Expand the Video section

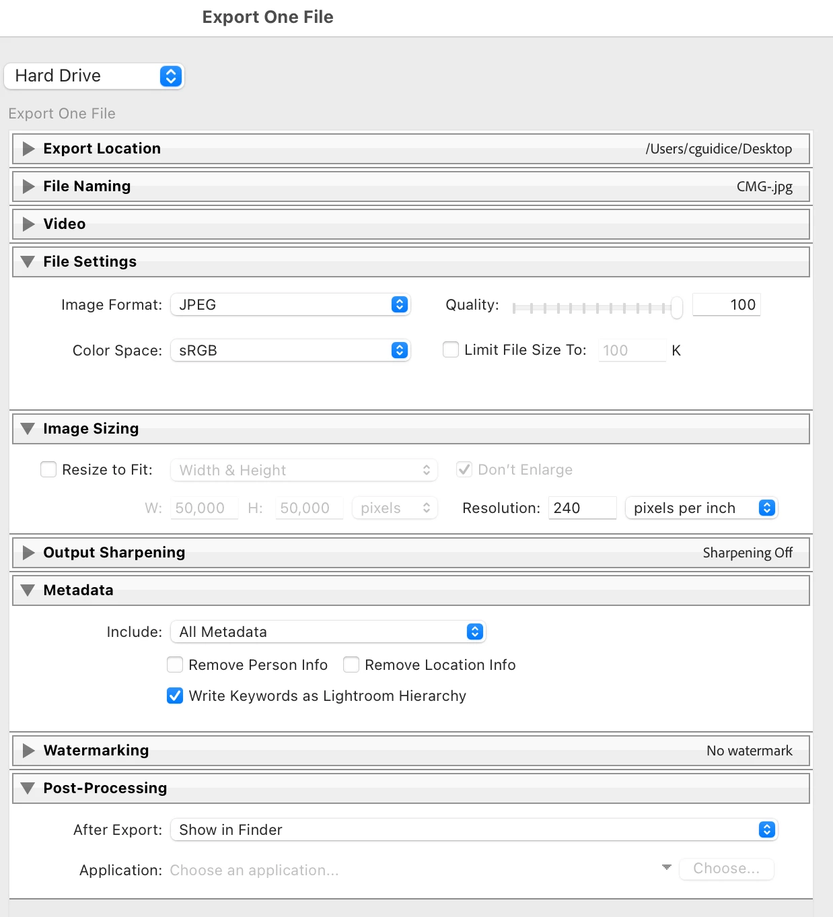[28, 224]
